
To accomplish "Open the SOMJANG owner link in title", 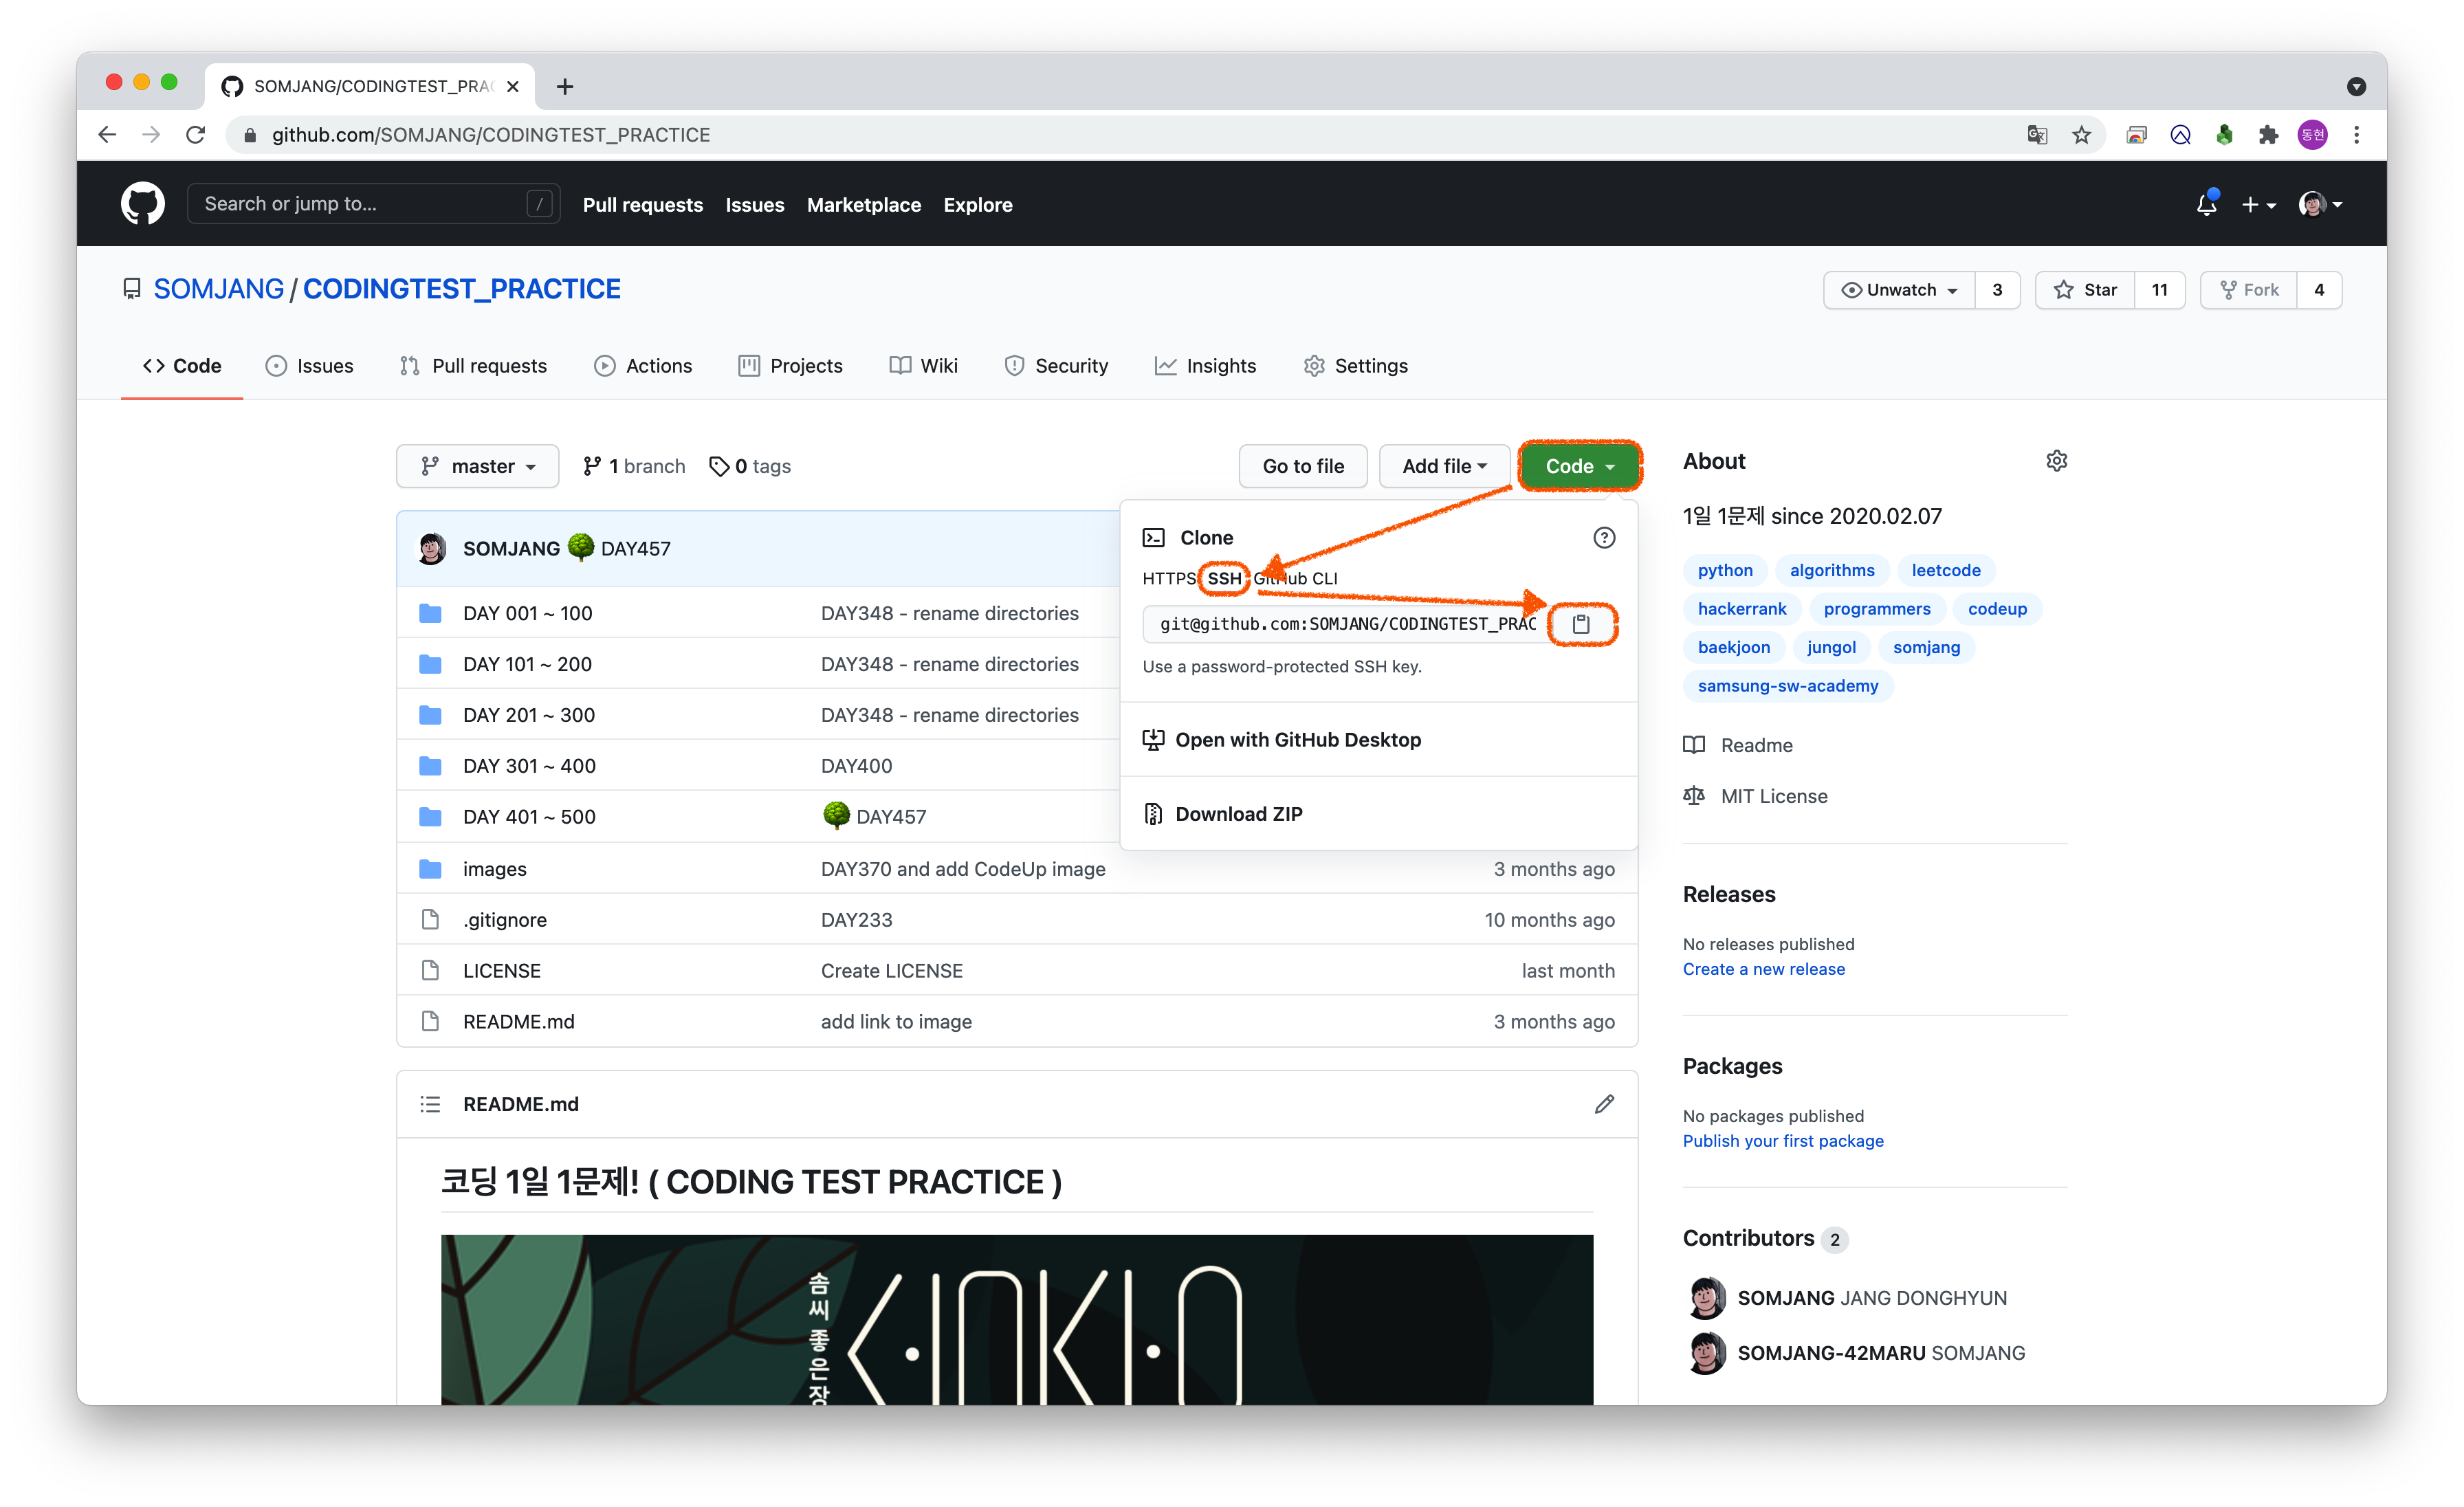I will [x=218, y=289].
